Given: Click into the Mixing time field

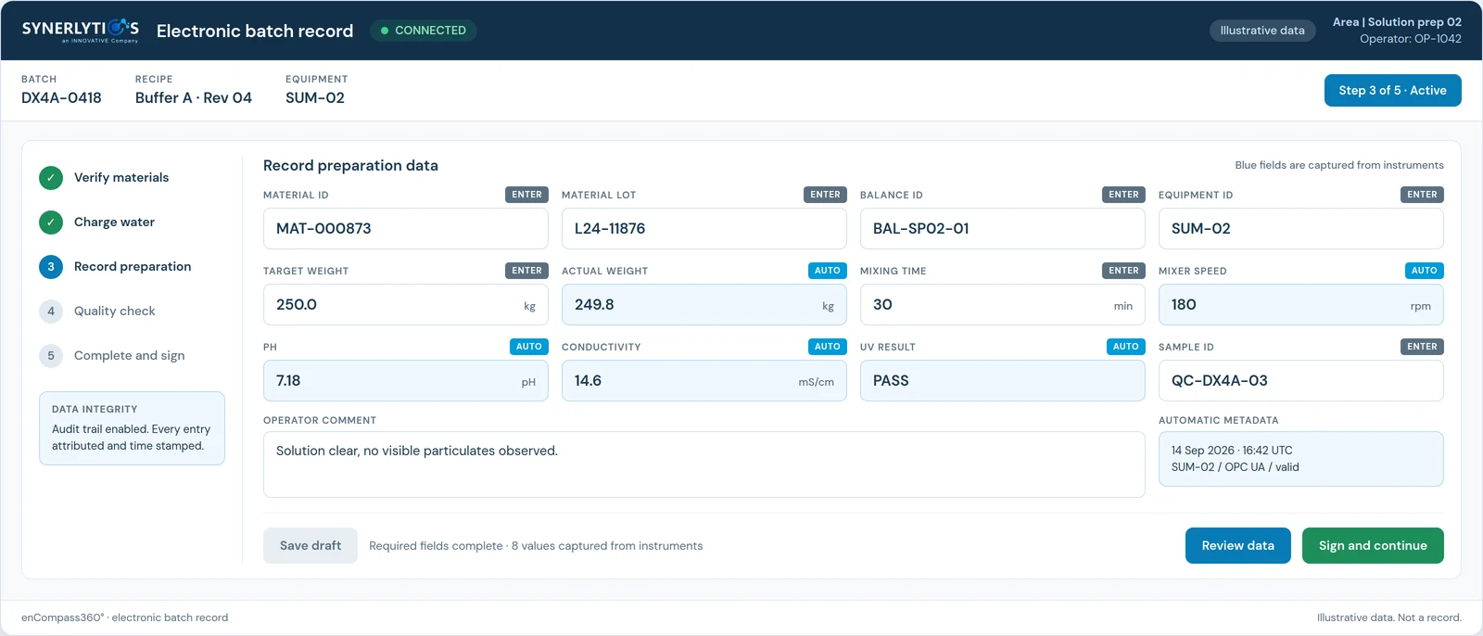Looking at the screenshot, I should click(x=1003, y=304).
